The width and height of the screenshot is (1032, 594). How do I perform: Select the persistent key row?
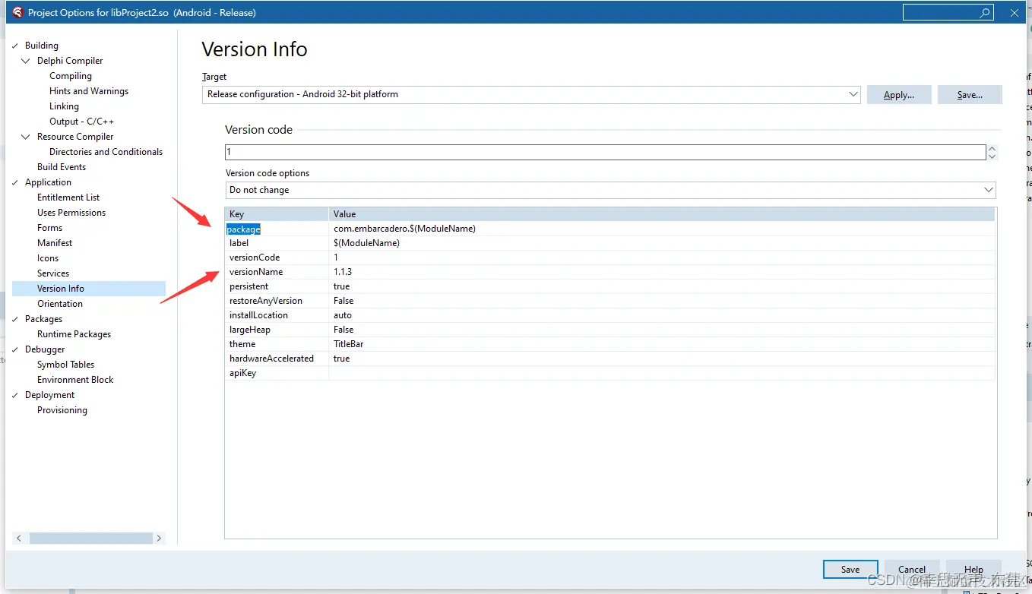(x=277, y=286)
